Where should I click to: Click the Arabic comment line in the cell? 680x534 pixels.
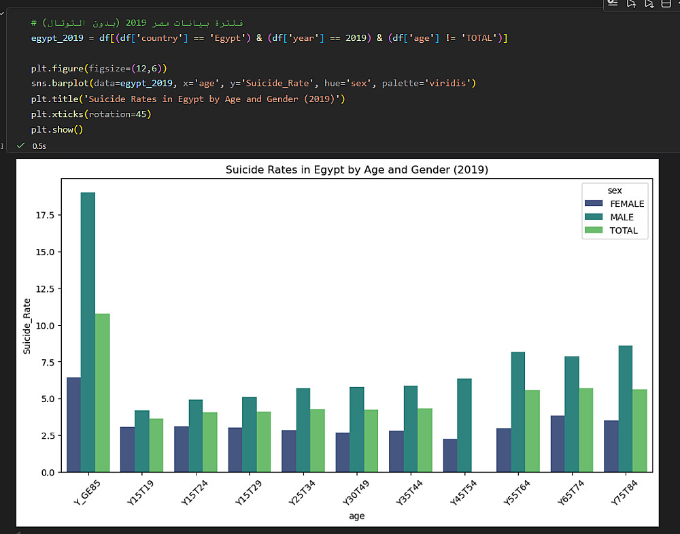point(136,23)
